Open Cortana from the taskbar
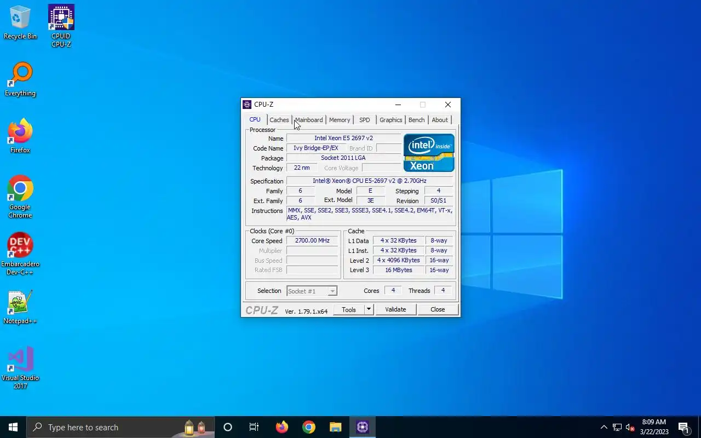Viewport: 701px width, 438px height. [228, 427]
